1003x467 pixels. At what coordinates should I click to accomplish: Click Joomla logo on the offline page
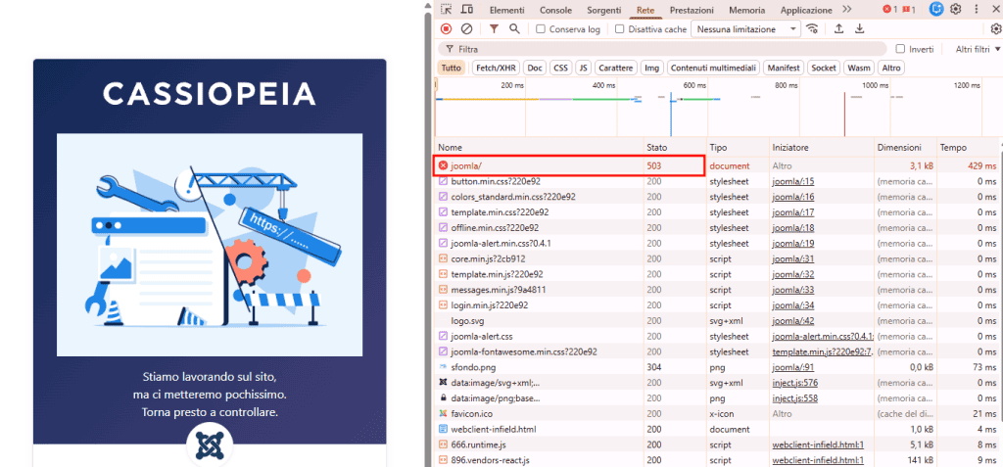pyautogui.click(x=210, y=444)
